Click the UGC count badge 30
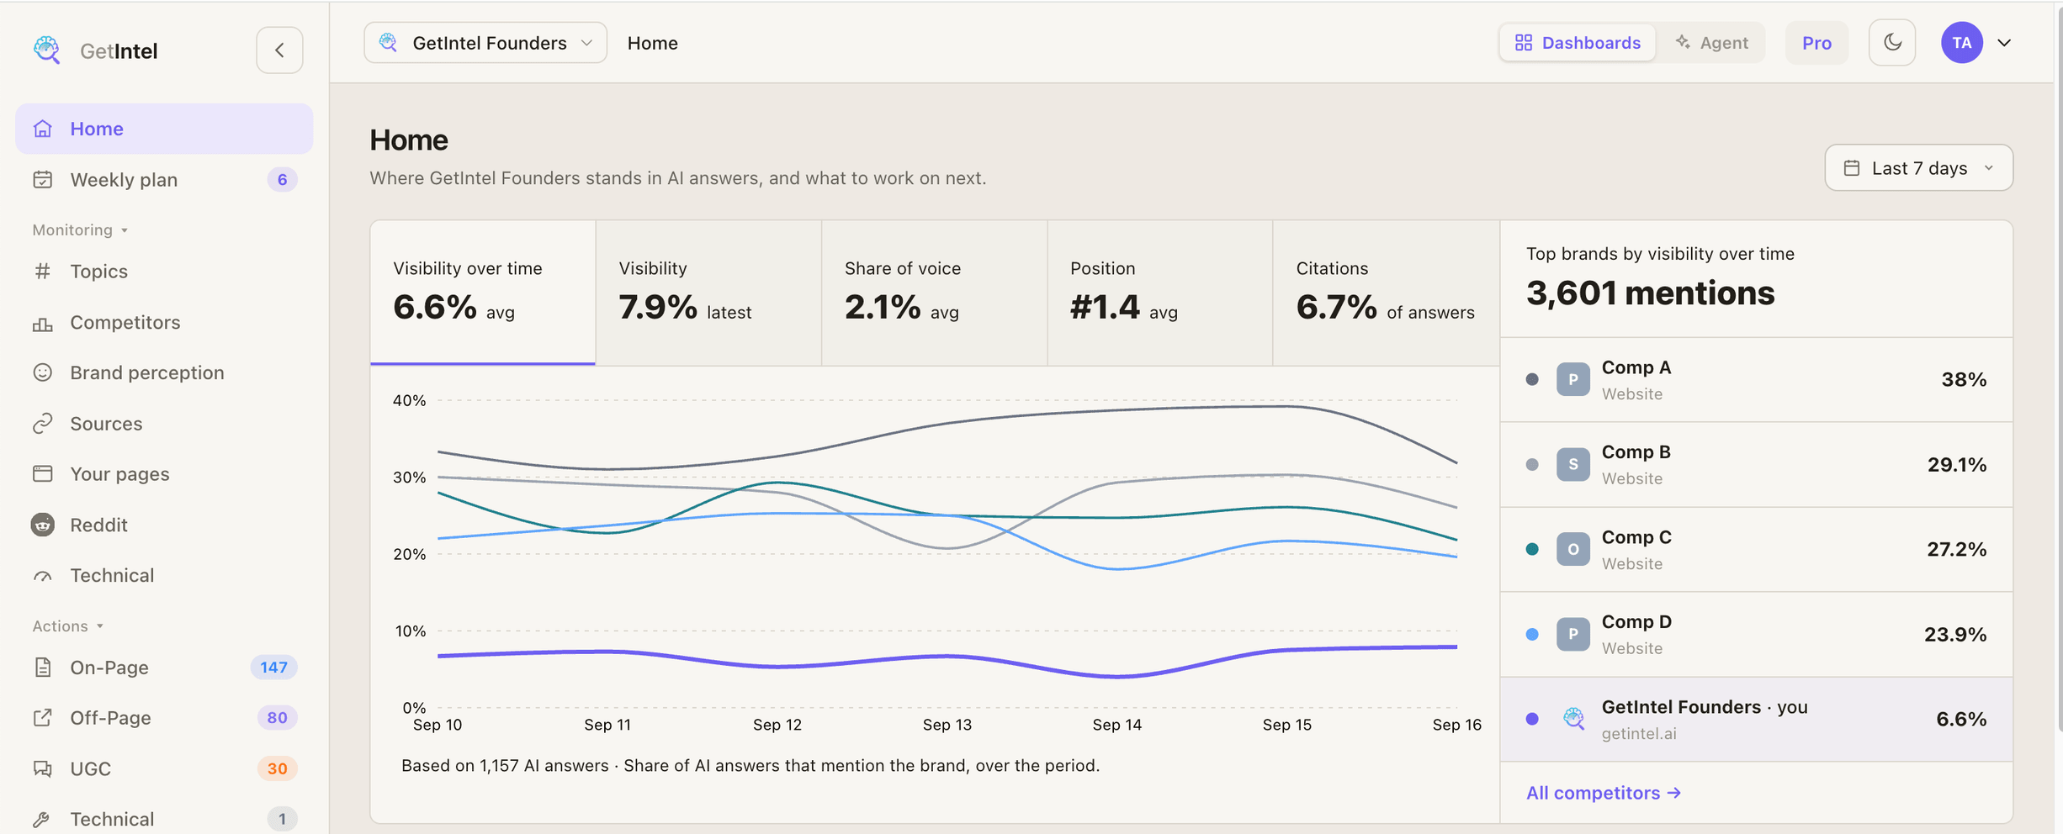This screenshot has height=834, width=2063. pos(277,768)
